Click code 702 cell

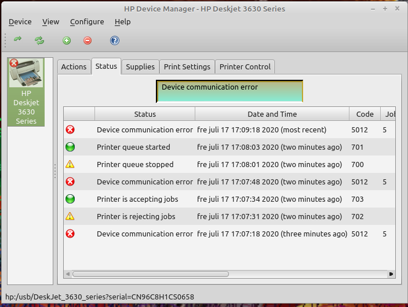[357, 216]
